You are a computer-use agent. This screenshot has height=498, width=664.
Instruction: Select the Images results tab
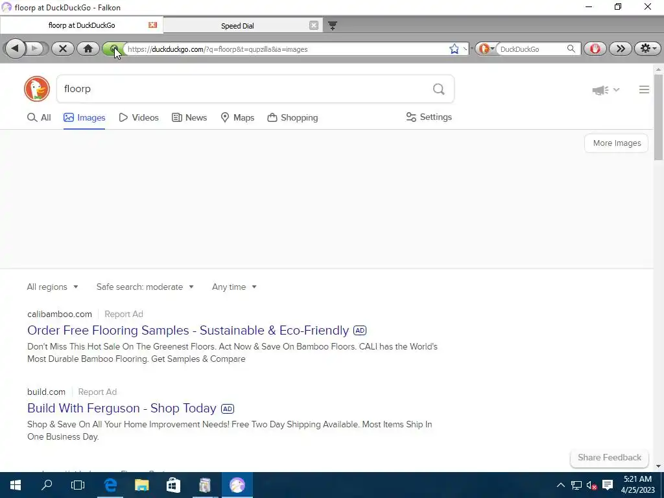[84, 118]
